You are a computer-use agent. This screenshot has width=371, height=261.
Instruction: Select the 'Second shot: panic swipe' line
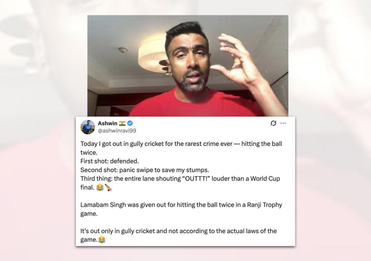[145, 170]
